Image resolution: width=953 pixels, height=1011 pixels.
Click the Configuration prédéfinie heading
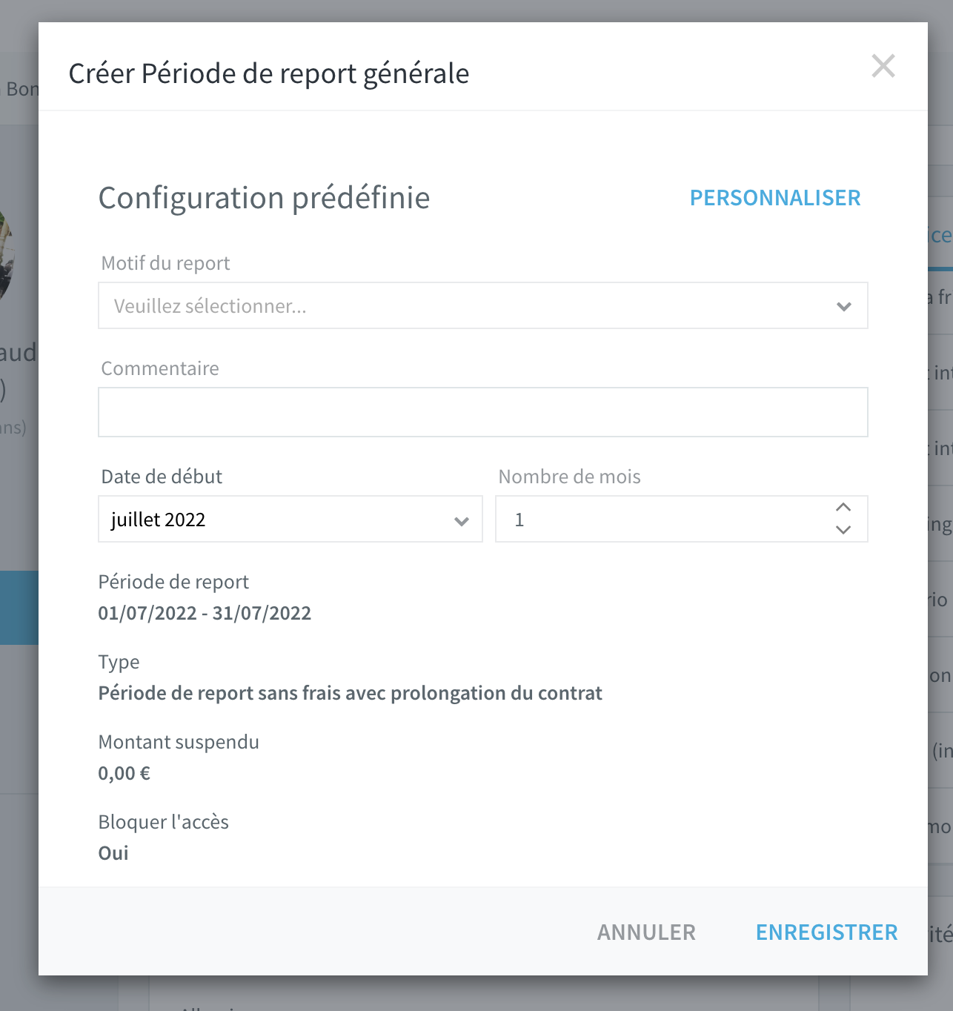tap(264, 198)
